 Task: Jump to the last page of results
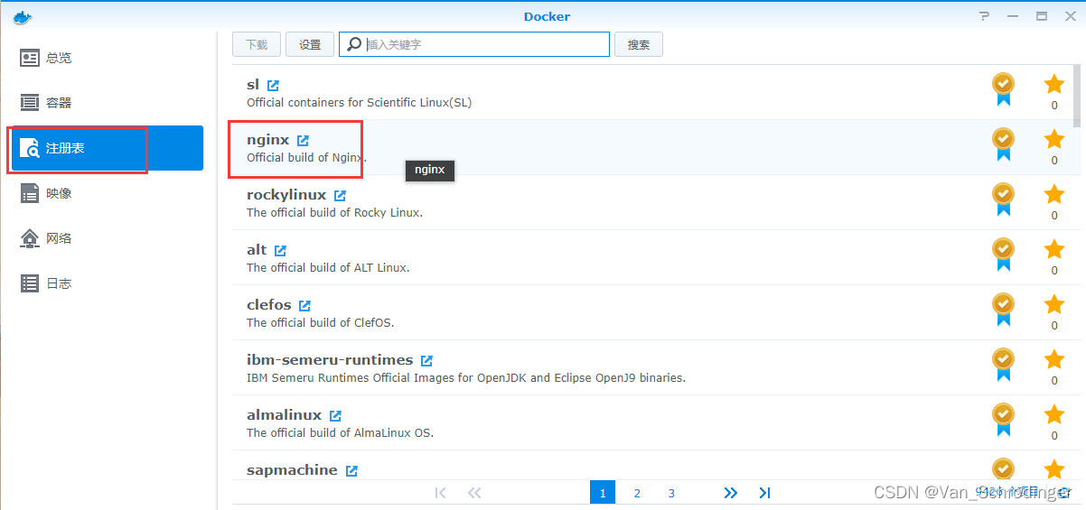[764, 493]
